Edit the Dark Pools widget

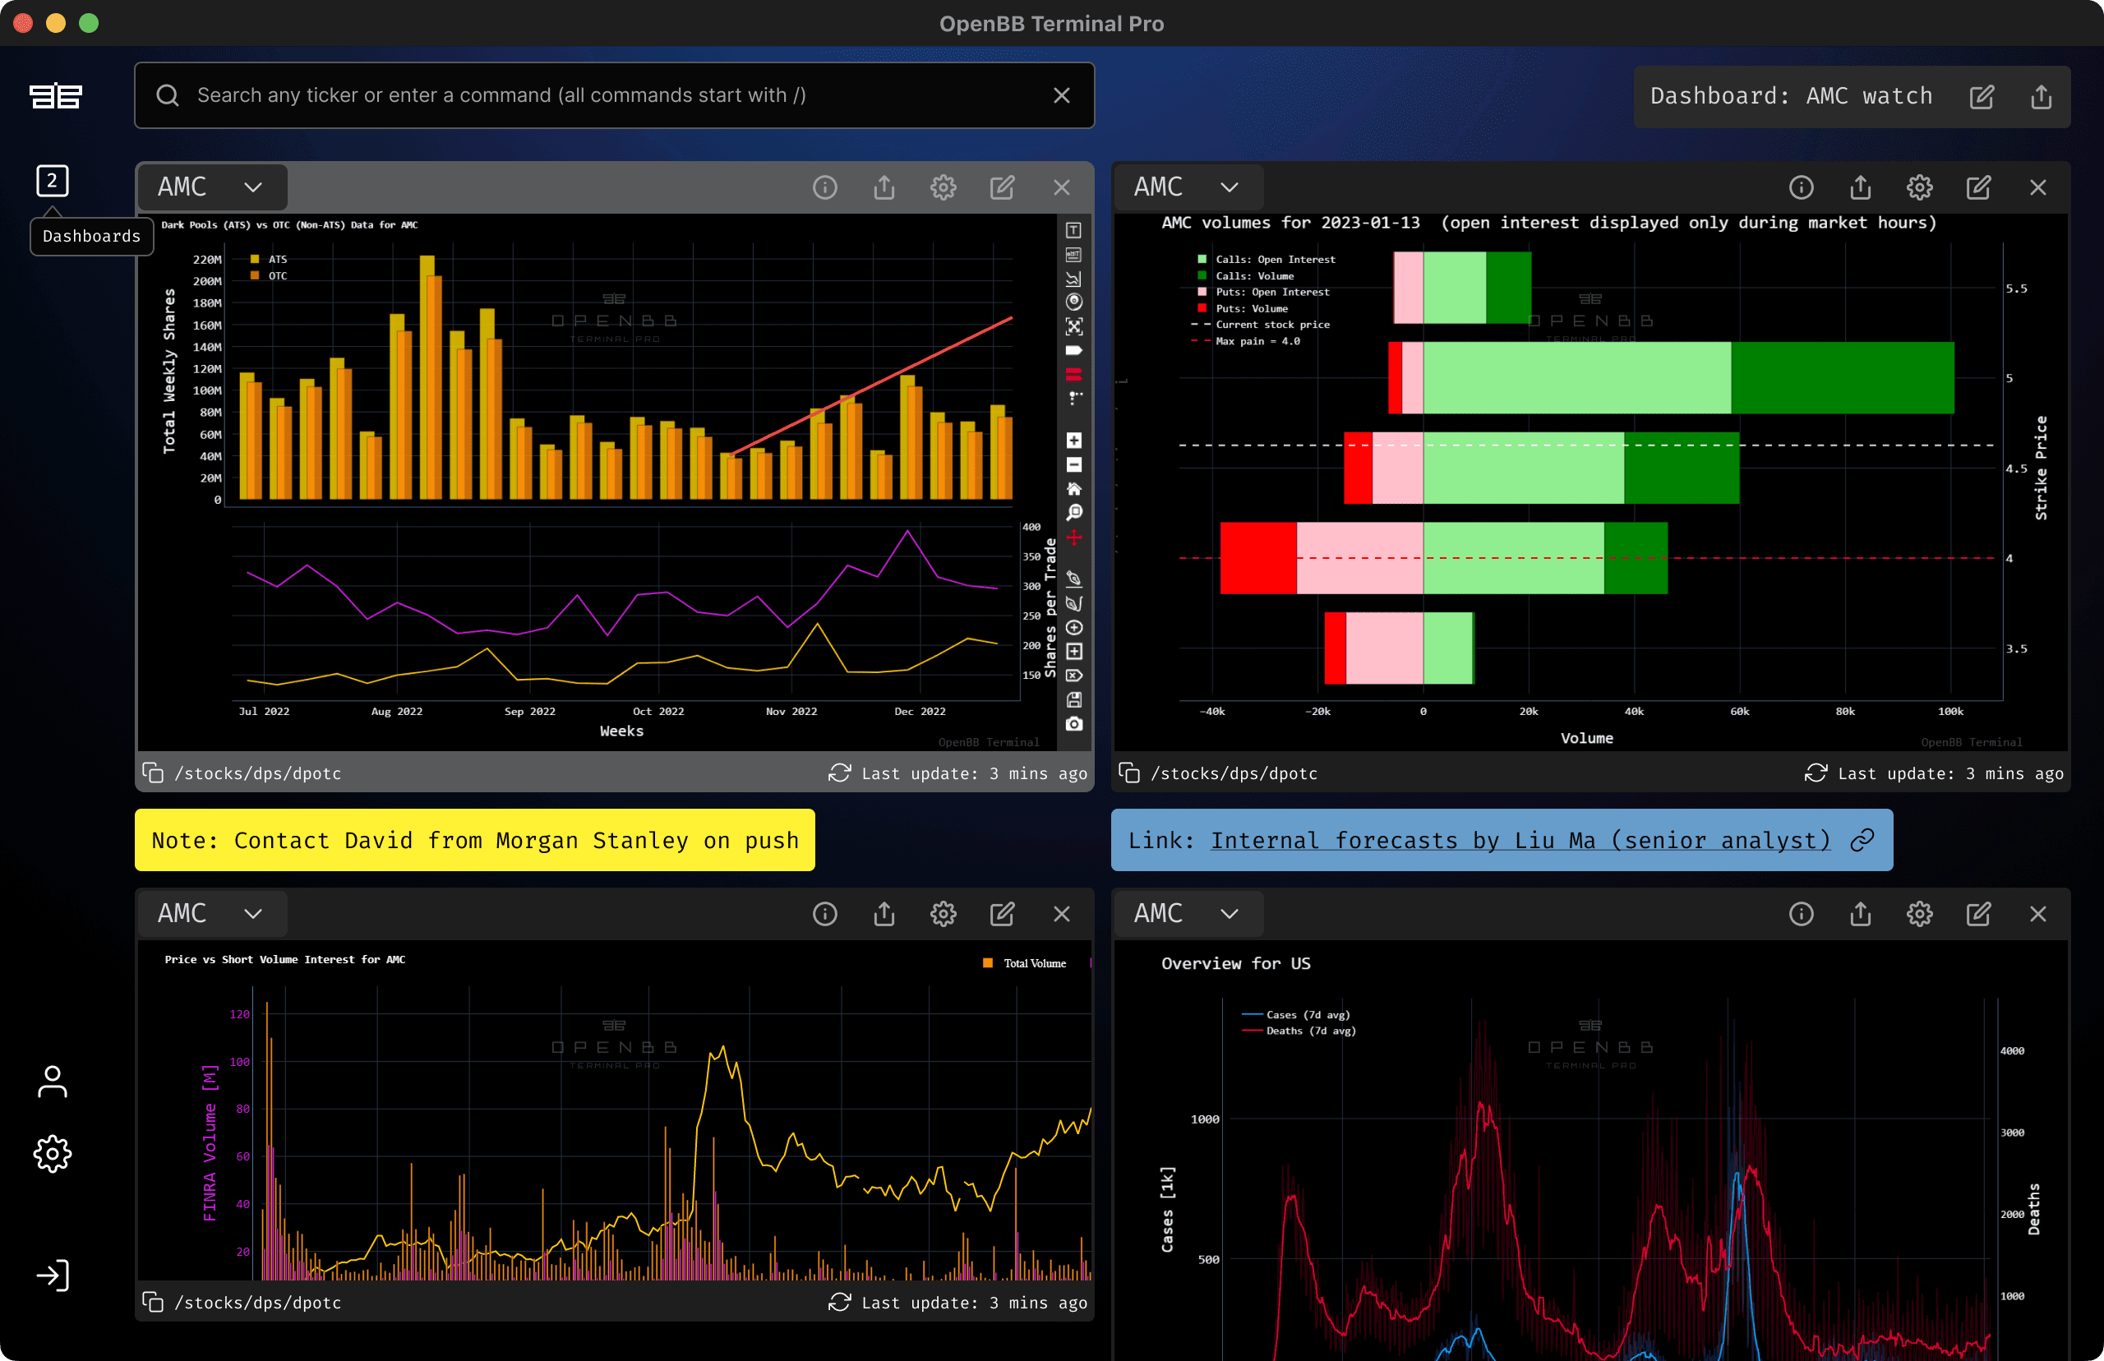[1002, 187]
